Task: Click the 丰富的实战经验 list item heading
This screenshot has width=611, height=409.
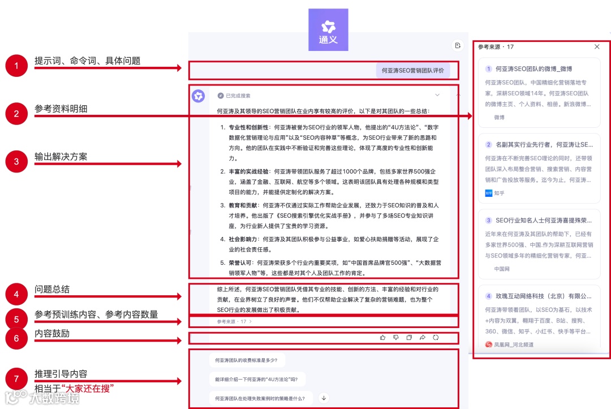Action: pyautogui.click(x=248, y=171)
